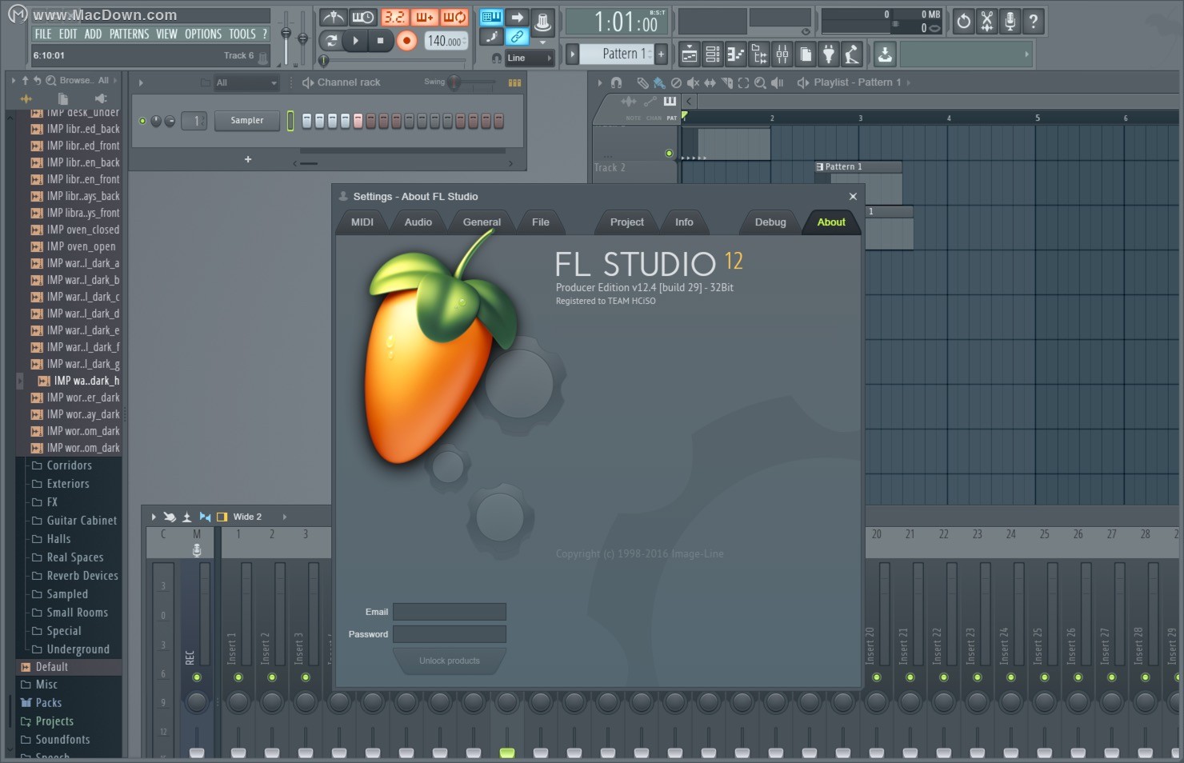Adjust the main volume slider

tap(286, 38)
